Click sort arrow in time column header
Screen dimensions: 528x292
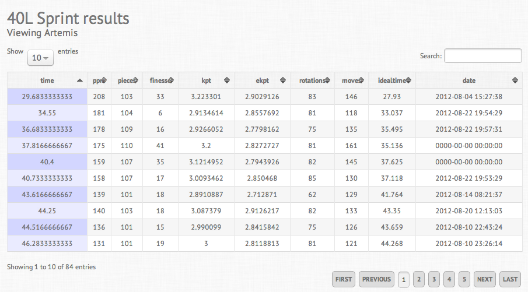pos(79,80)
